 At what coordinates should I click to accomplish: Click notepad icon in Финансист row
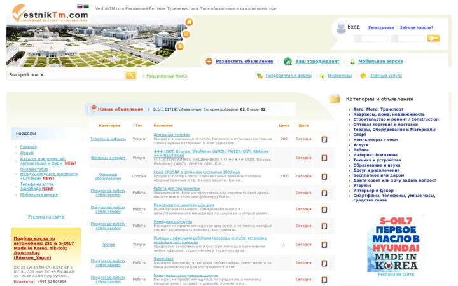(x=324, y=263)
